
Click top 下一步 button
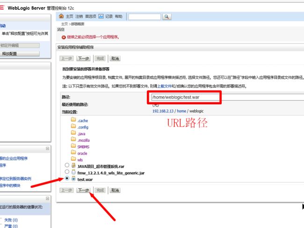tap(84, 58)
